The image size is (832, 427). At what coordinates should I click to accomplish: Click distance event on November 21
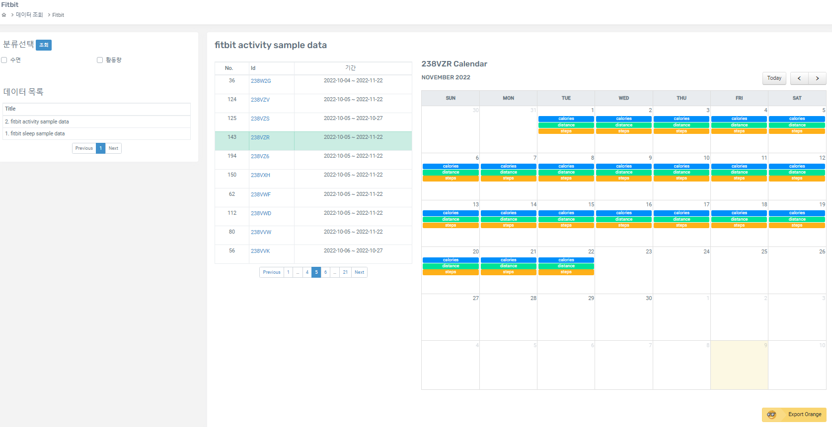point(508,266)
